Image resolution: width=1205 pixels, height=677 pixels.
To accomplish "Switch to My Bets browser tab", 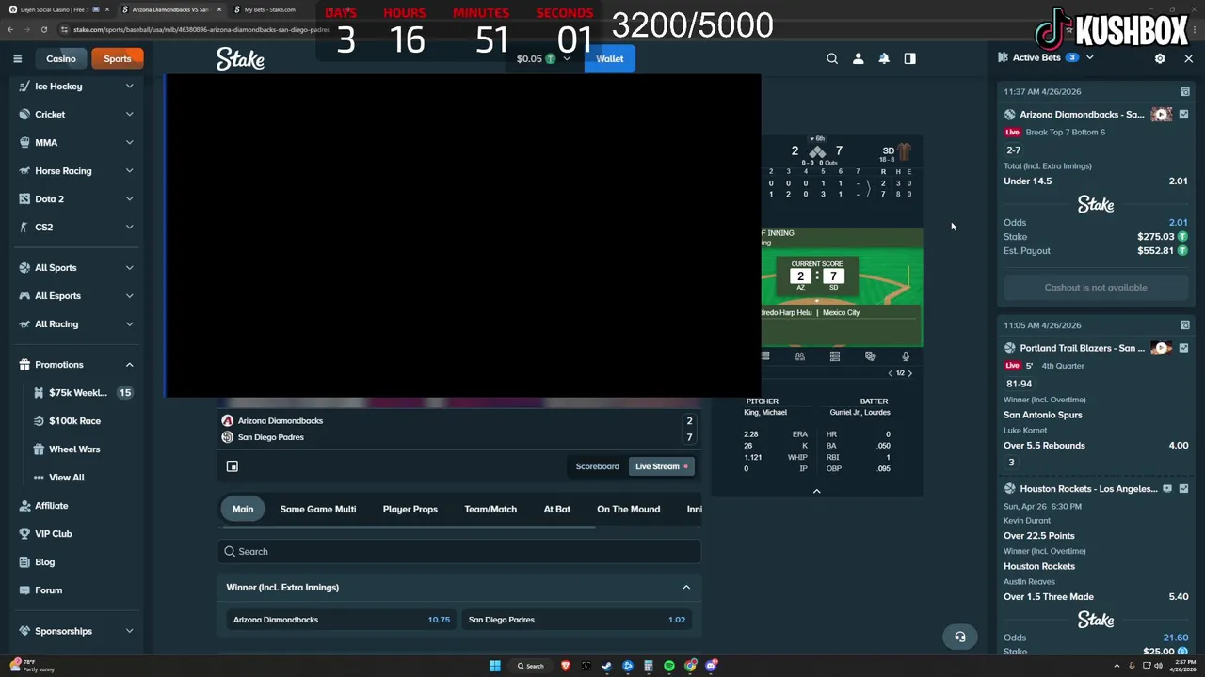I will [269, 9].
